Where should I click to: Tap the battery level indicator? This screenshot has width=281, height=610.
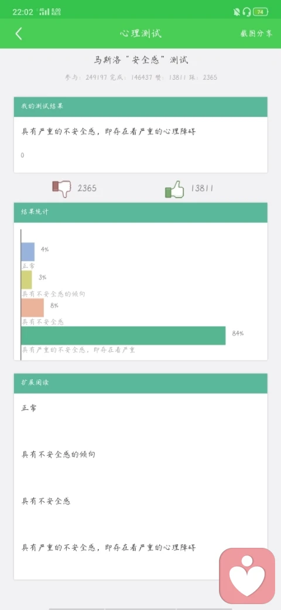click(x=260, y=12)
